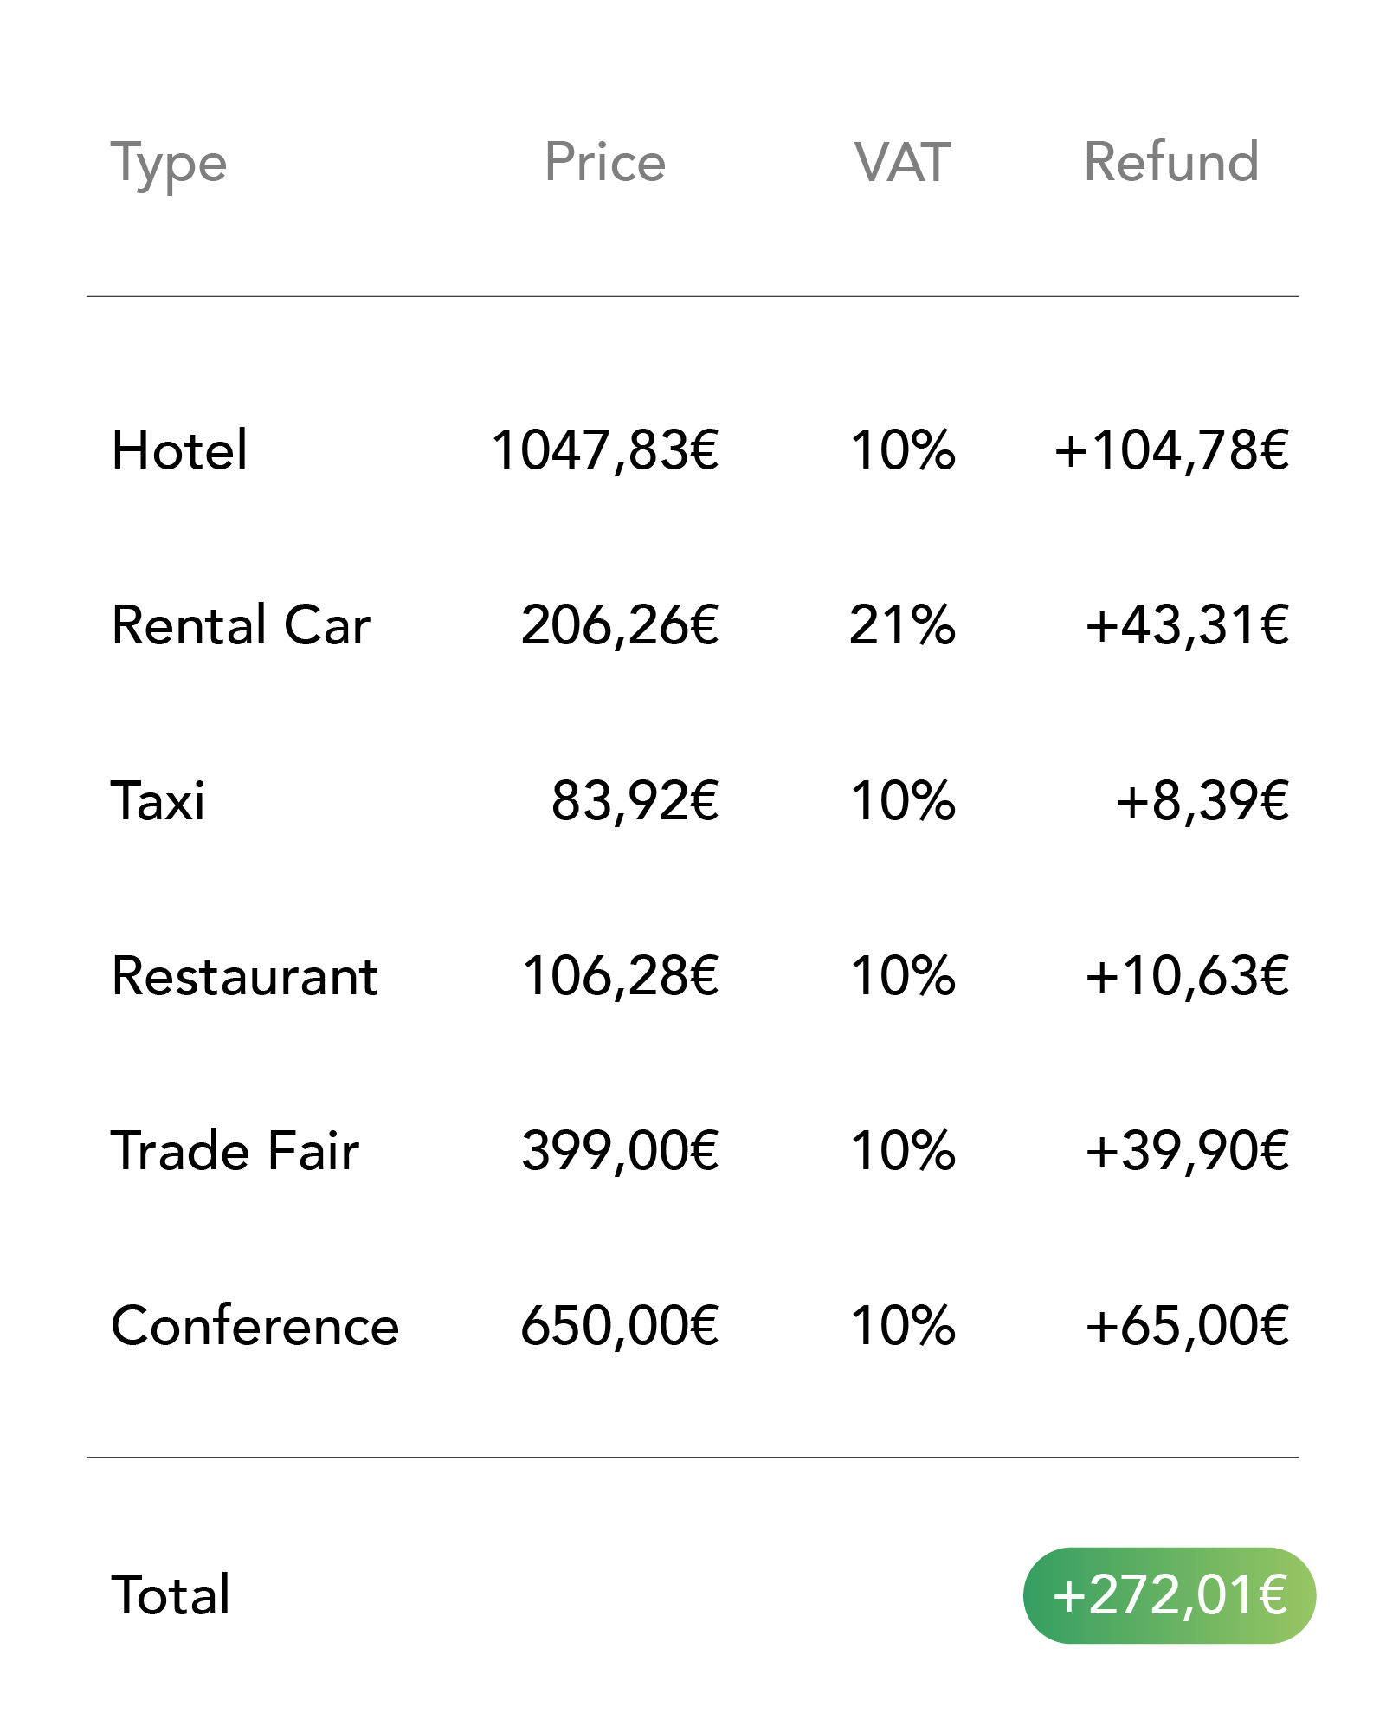
Task: Click the Restaurant price 106,28€
Action: (x=621, y=976)
